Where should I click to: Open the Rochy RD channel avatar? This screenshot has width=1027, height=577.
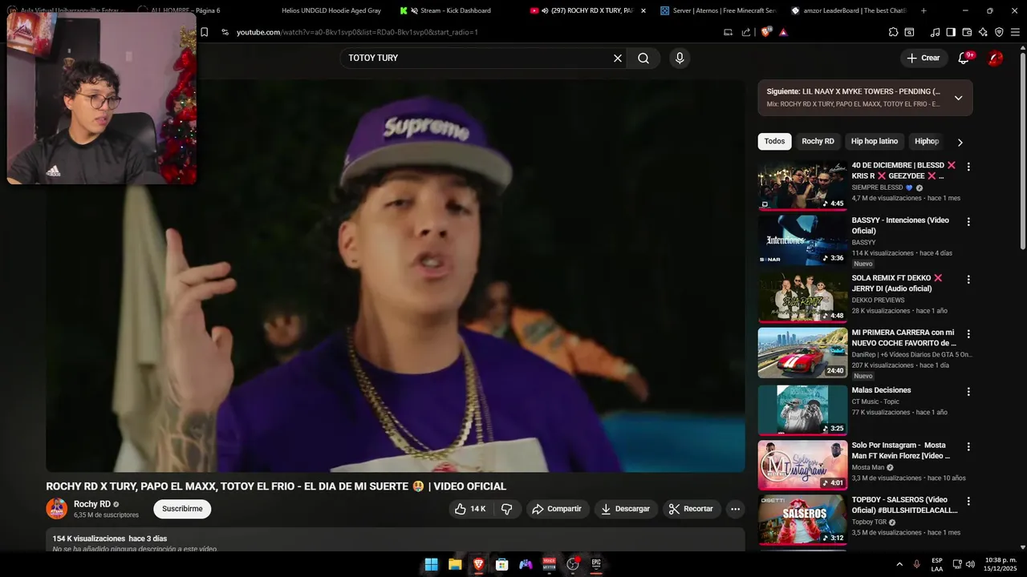tap(57, 509)
